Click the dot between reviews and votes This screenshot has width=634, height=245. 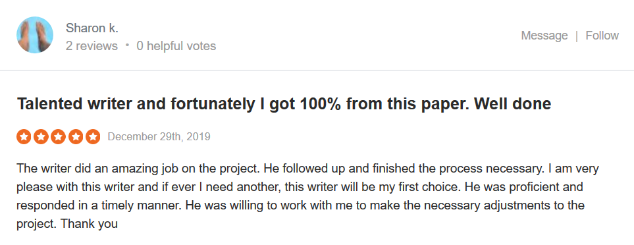[x=127, y=45]
